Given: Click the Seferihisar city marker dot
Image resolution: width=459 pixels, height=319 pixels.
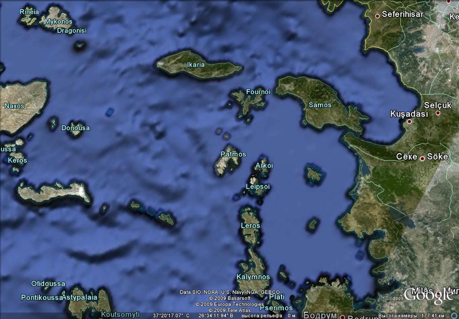Looking at the screenshot, I should pyautogui.click(x=377, y=16).
